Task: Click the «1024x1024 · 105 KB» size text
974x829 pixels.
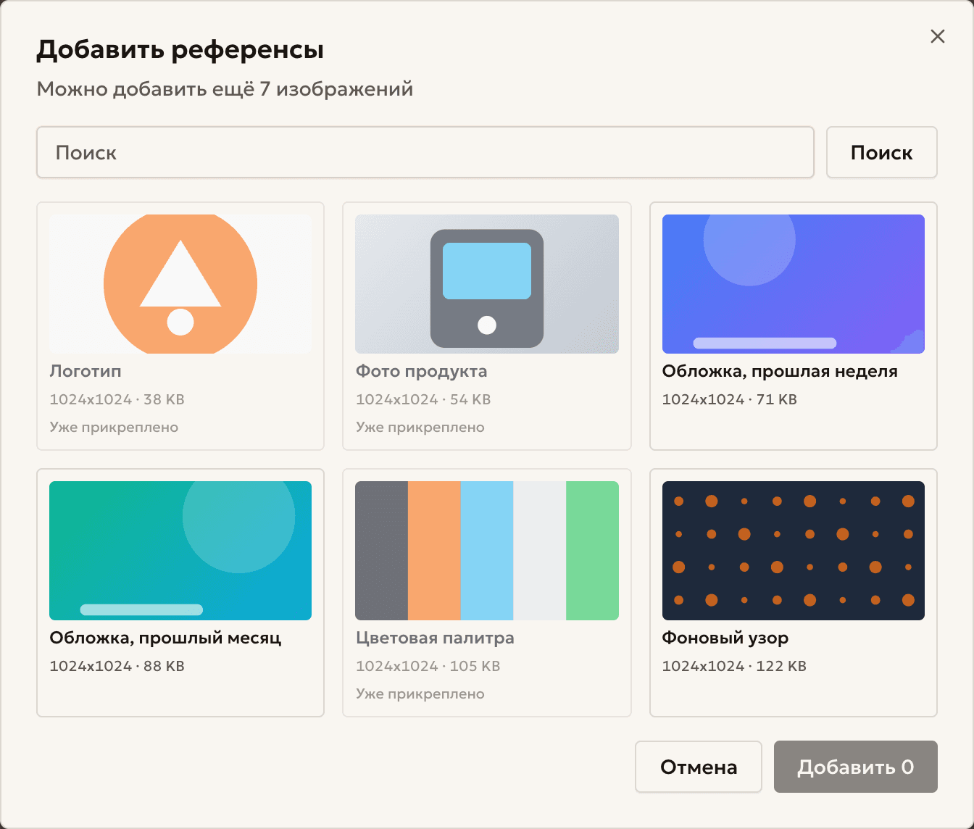Action: click(x=428, y=666)
